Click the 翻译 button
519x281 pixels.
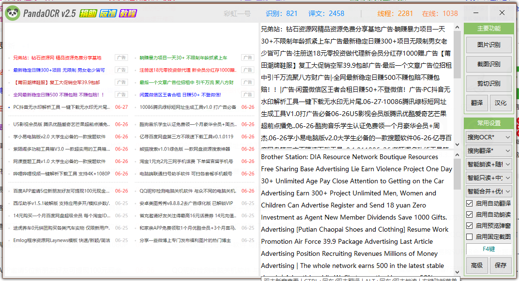477,103
